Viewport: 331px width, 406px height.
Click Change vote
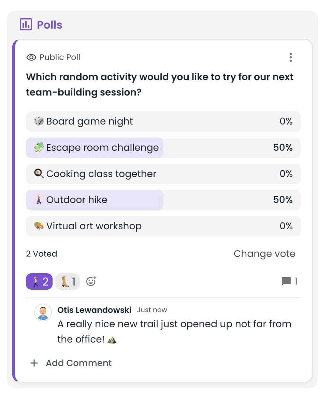pos(264,253)
